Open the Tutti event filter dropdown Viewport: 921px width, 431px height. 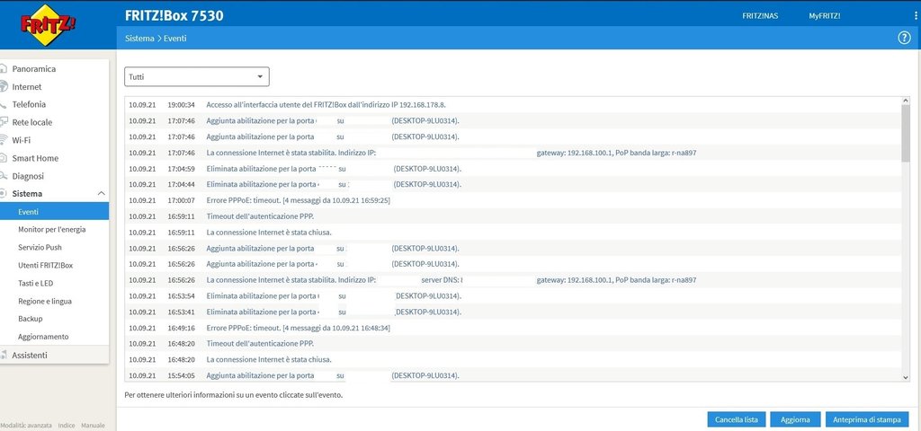click(196, 77)
